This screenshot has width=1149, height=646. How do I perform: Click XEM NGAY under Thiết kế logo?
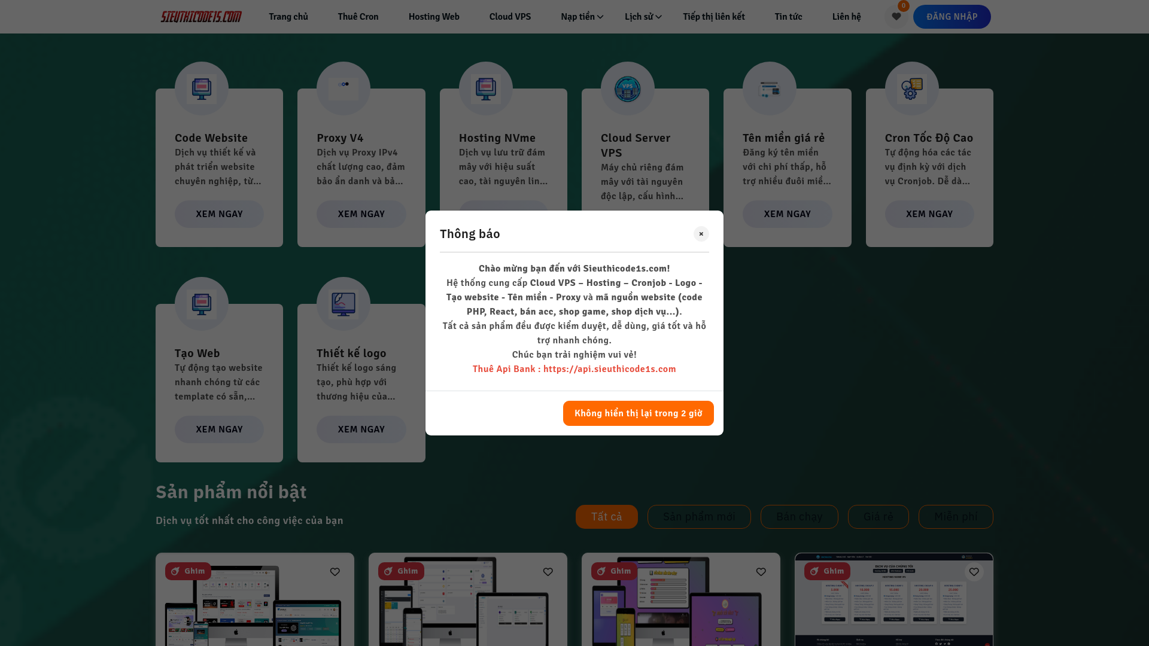coord(361,429)
